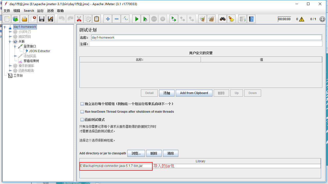Select the 关联 thread group
The width and height of the screenshot is (328, 184).
coord(22,41)
